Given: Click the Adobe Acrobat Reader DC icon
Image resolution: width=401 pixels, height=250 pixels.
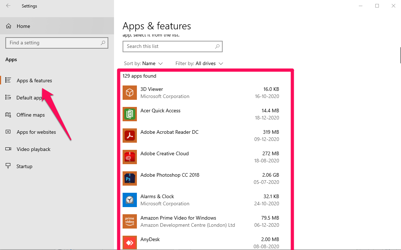Looking at the screenshot, I should click(x=130, y=135).
